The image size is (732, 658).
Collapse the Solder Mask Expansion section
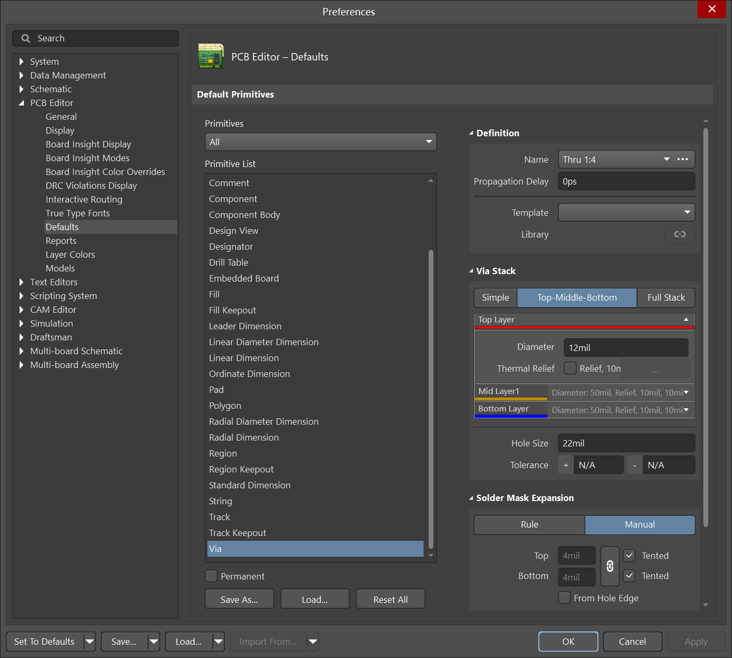pyautogui.click(x=471, y=498)
